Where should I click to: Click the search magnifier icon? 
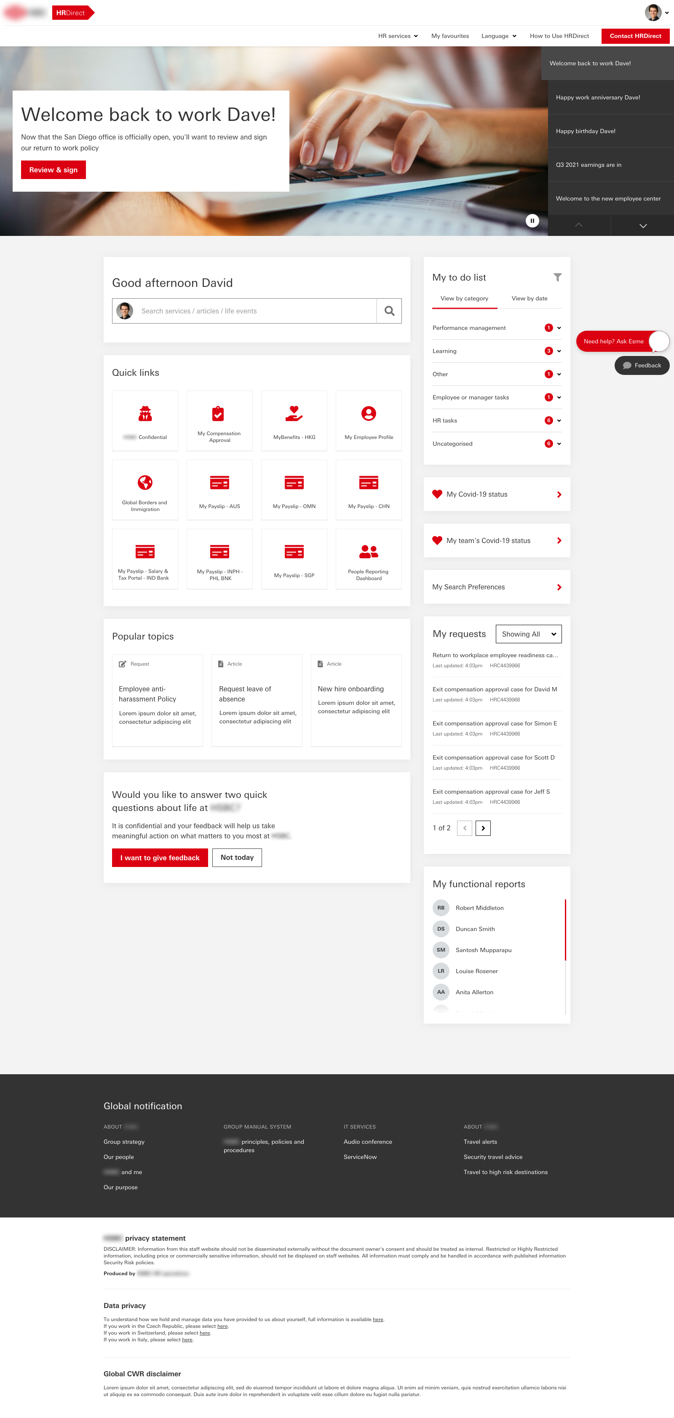pyautogui.click(x=389, y=311)
